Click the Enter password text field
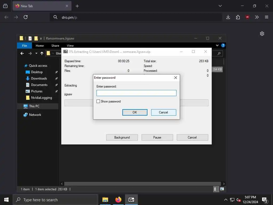Viewport: 273px width, 205px height. click(x=136, y=93)
